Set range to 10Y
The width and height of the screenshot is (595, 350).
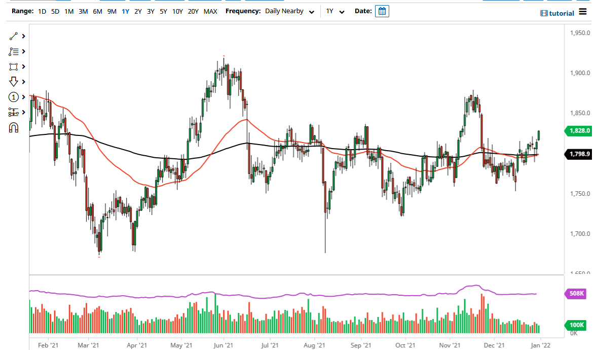(x=177, y=11)
